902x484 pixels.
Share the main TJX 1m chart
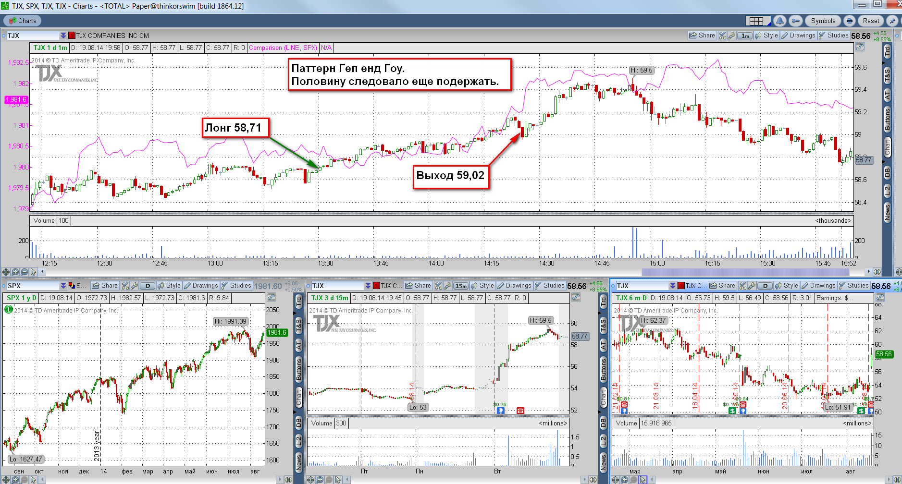[702, 36]
